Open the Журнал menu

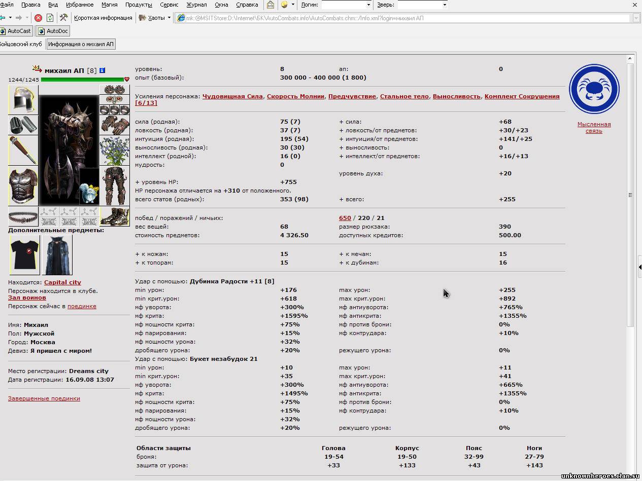click(x=196, y=5)
